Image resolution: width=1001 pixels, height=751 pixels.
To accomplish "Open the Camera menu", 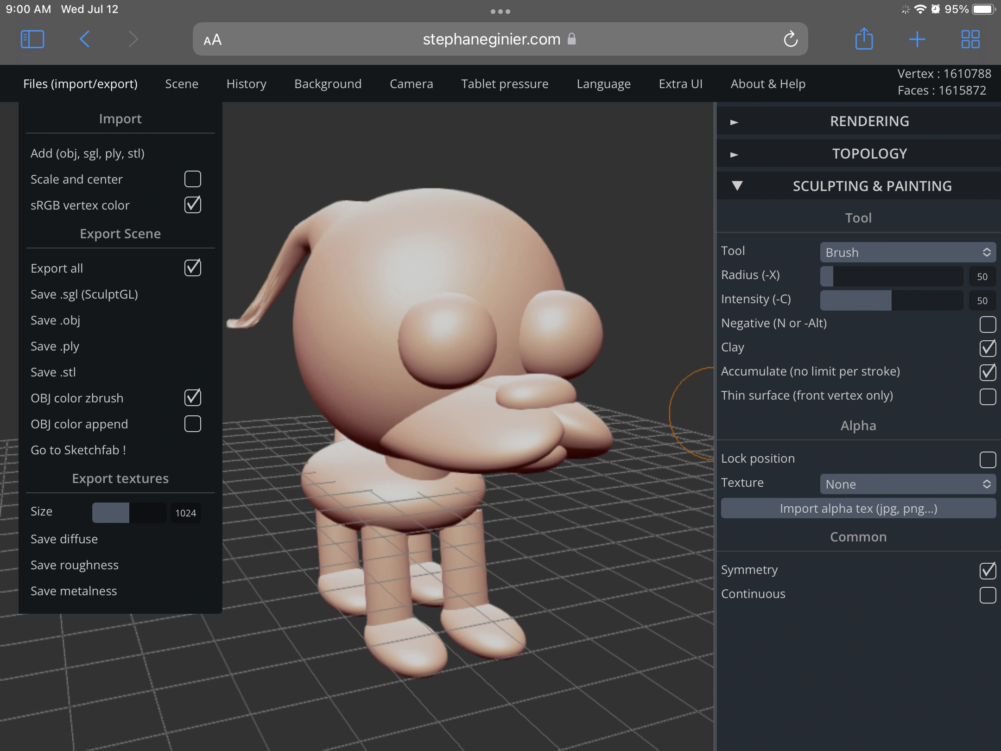I will tap(411, 84).
